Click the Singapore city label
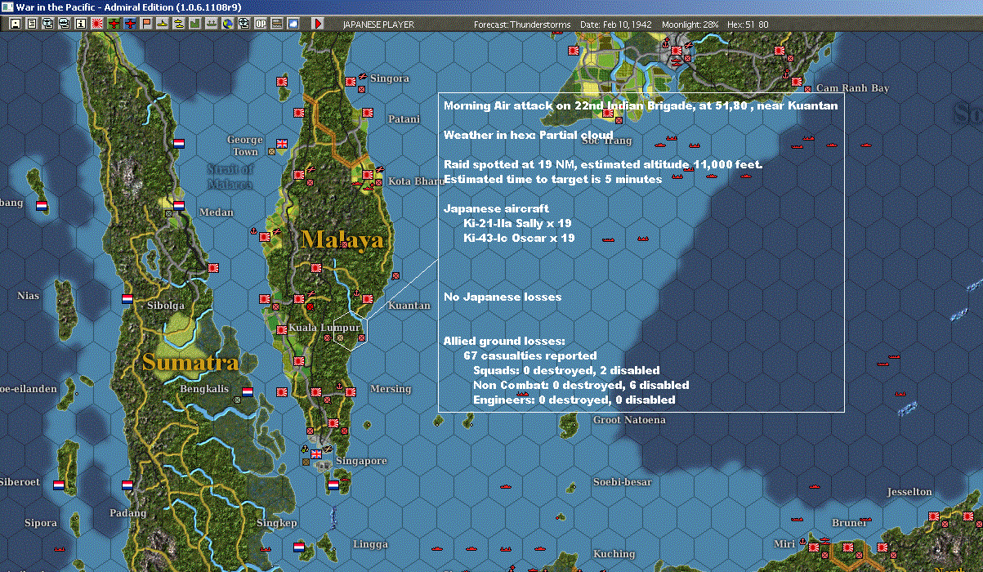This screenshot has height=572, width=983. (361, 461)
